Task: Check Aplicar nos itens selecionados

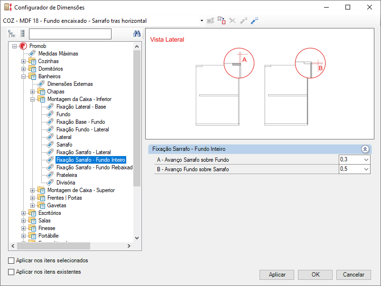Action: click(x=11, y=260)
